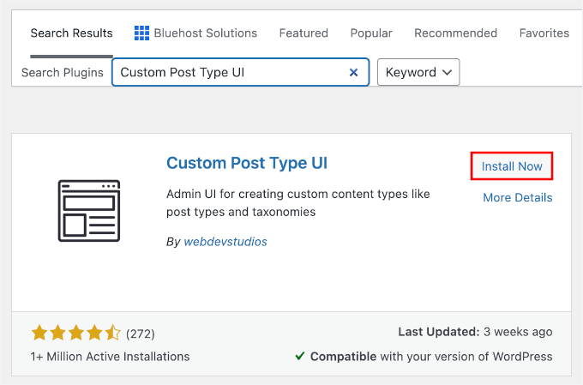583x385 pixels.
Task: Open the Recommended plugins tab
Action: (455, 33)
